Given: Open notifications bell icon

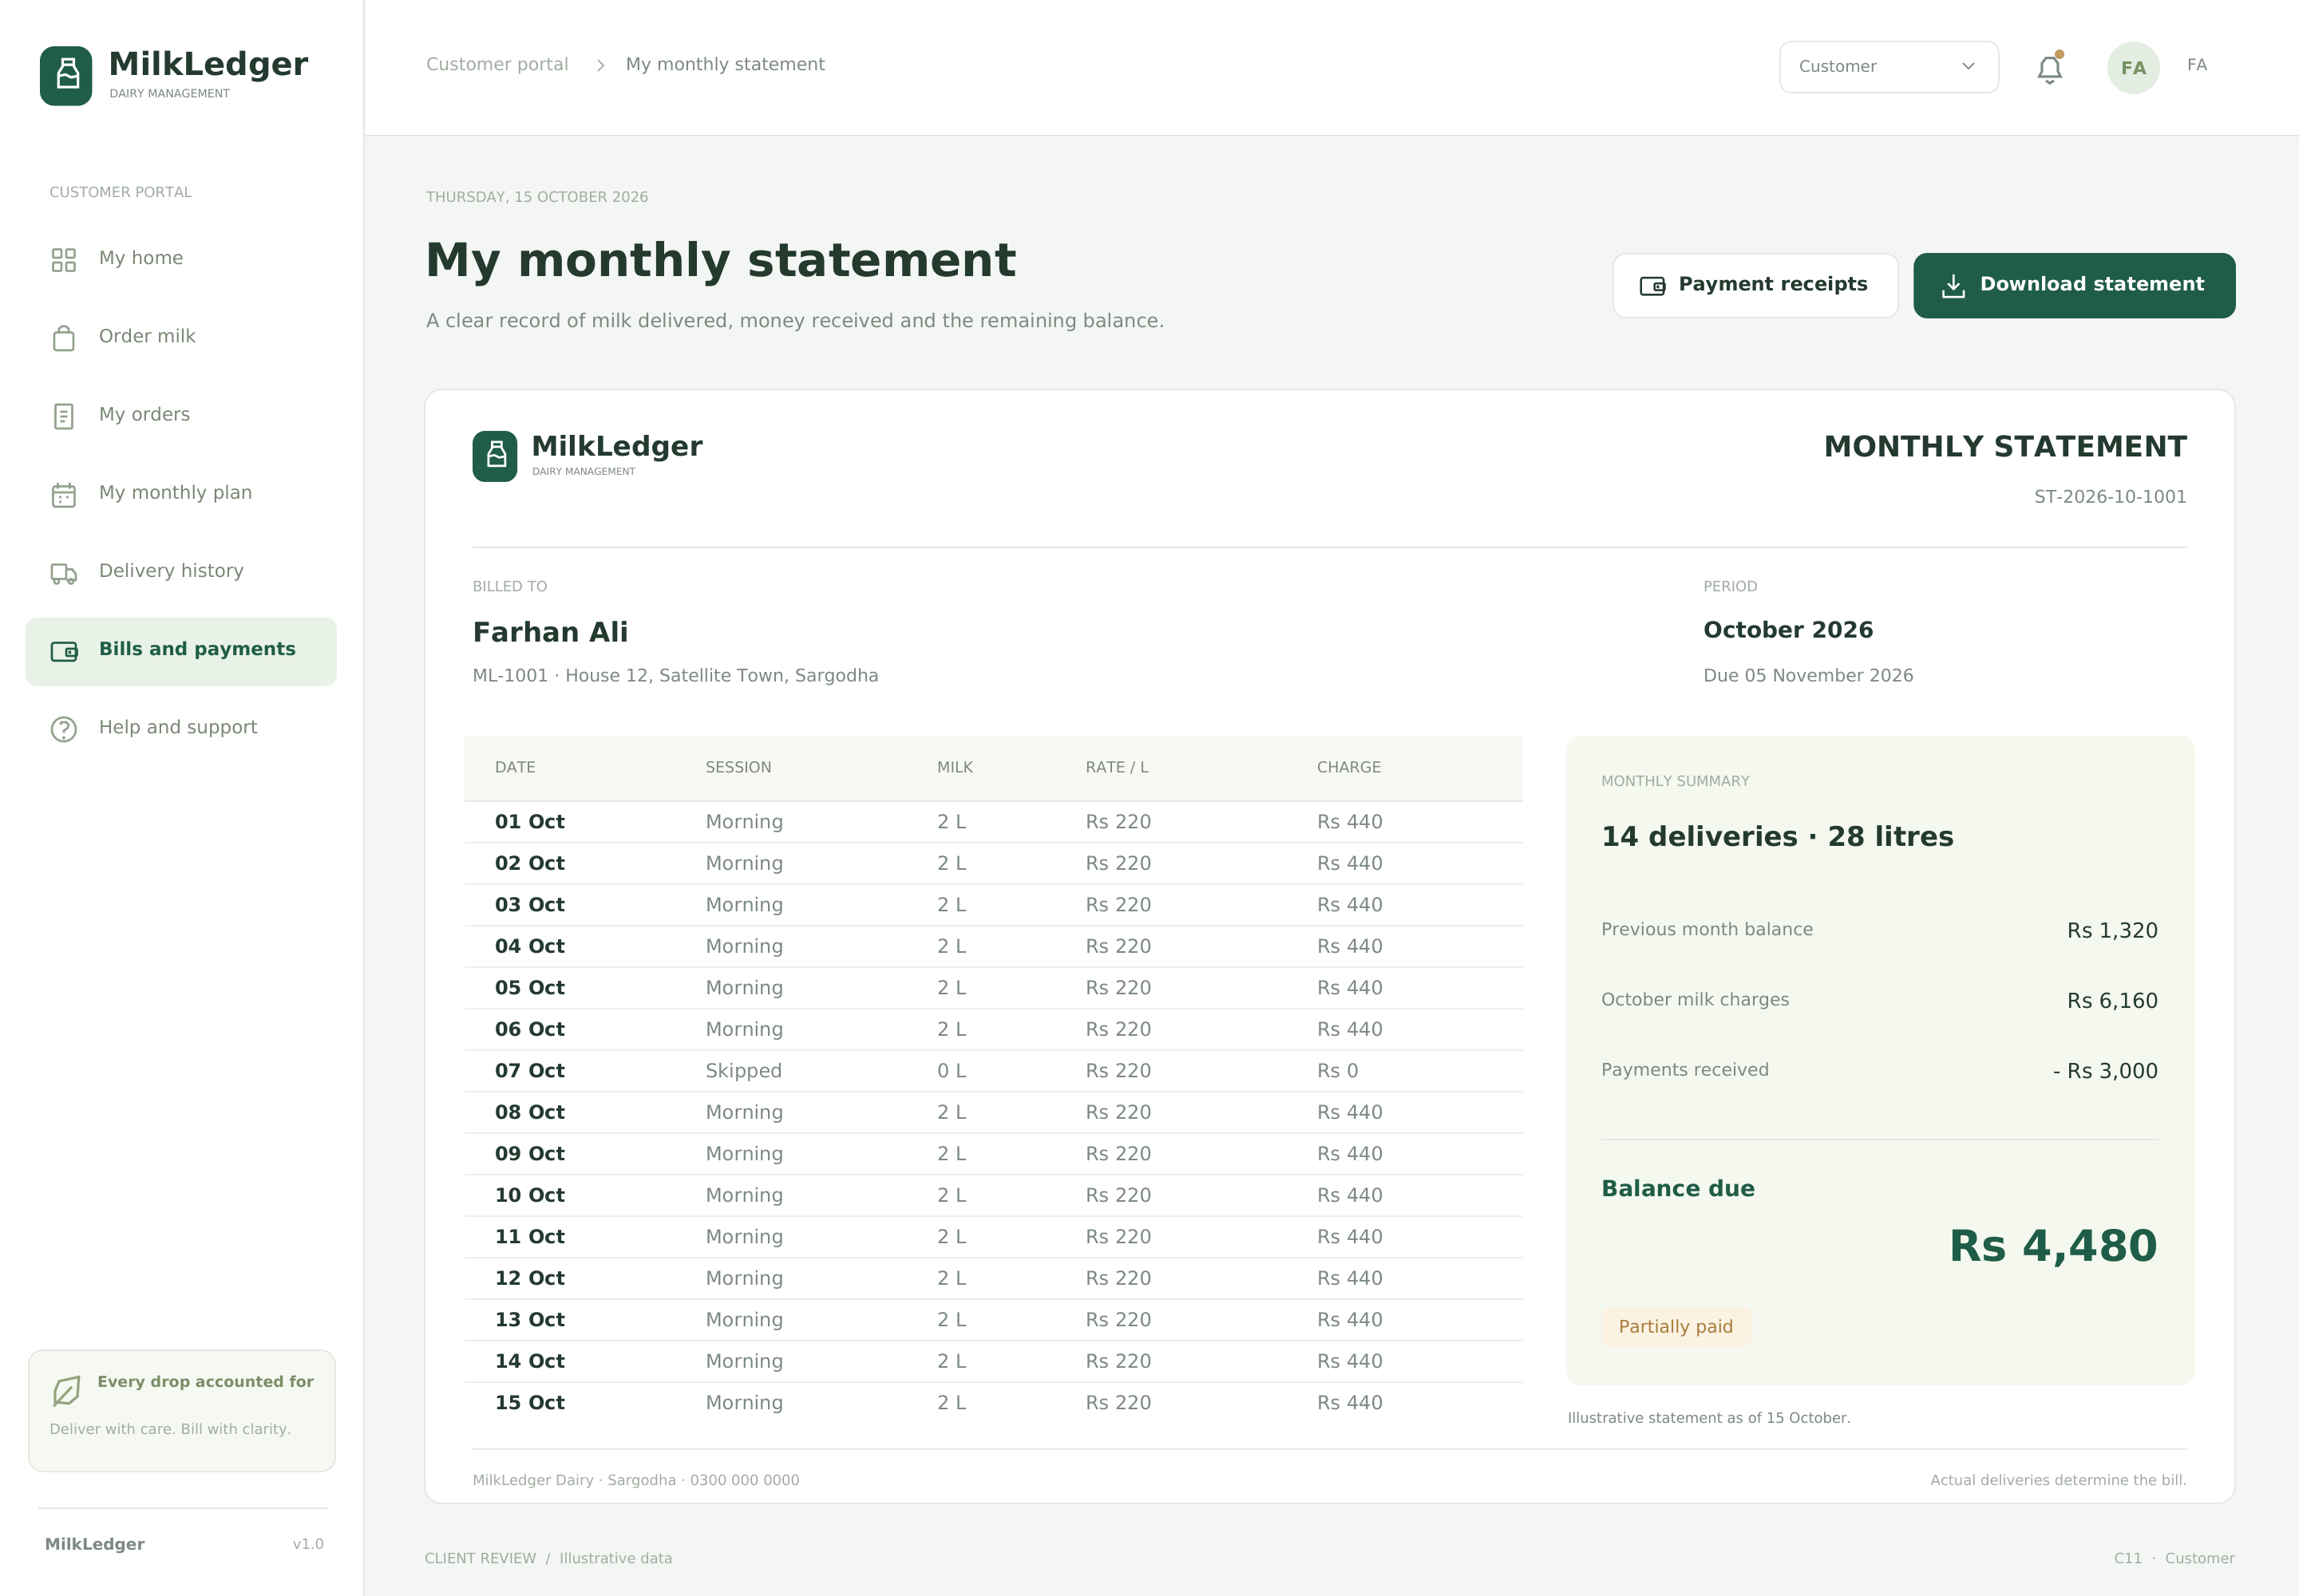Looking at the screenshot, I should pos(2050,68).
